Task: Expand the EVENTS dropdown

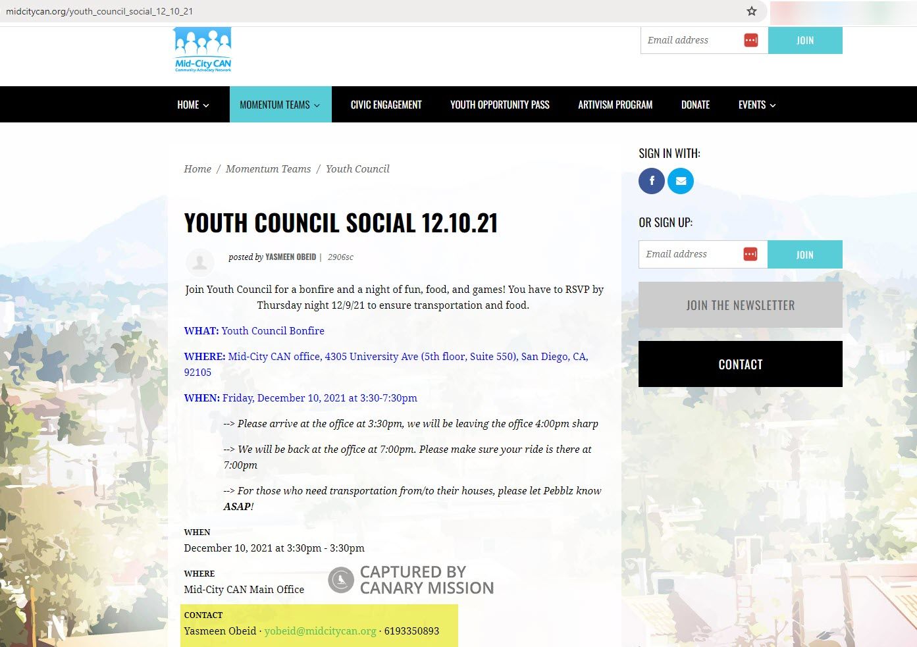Action: coord(756,104)
